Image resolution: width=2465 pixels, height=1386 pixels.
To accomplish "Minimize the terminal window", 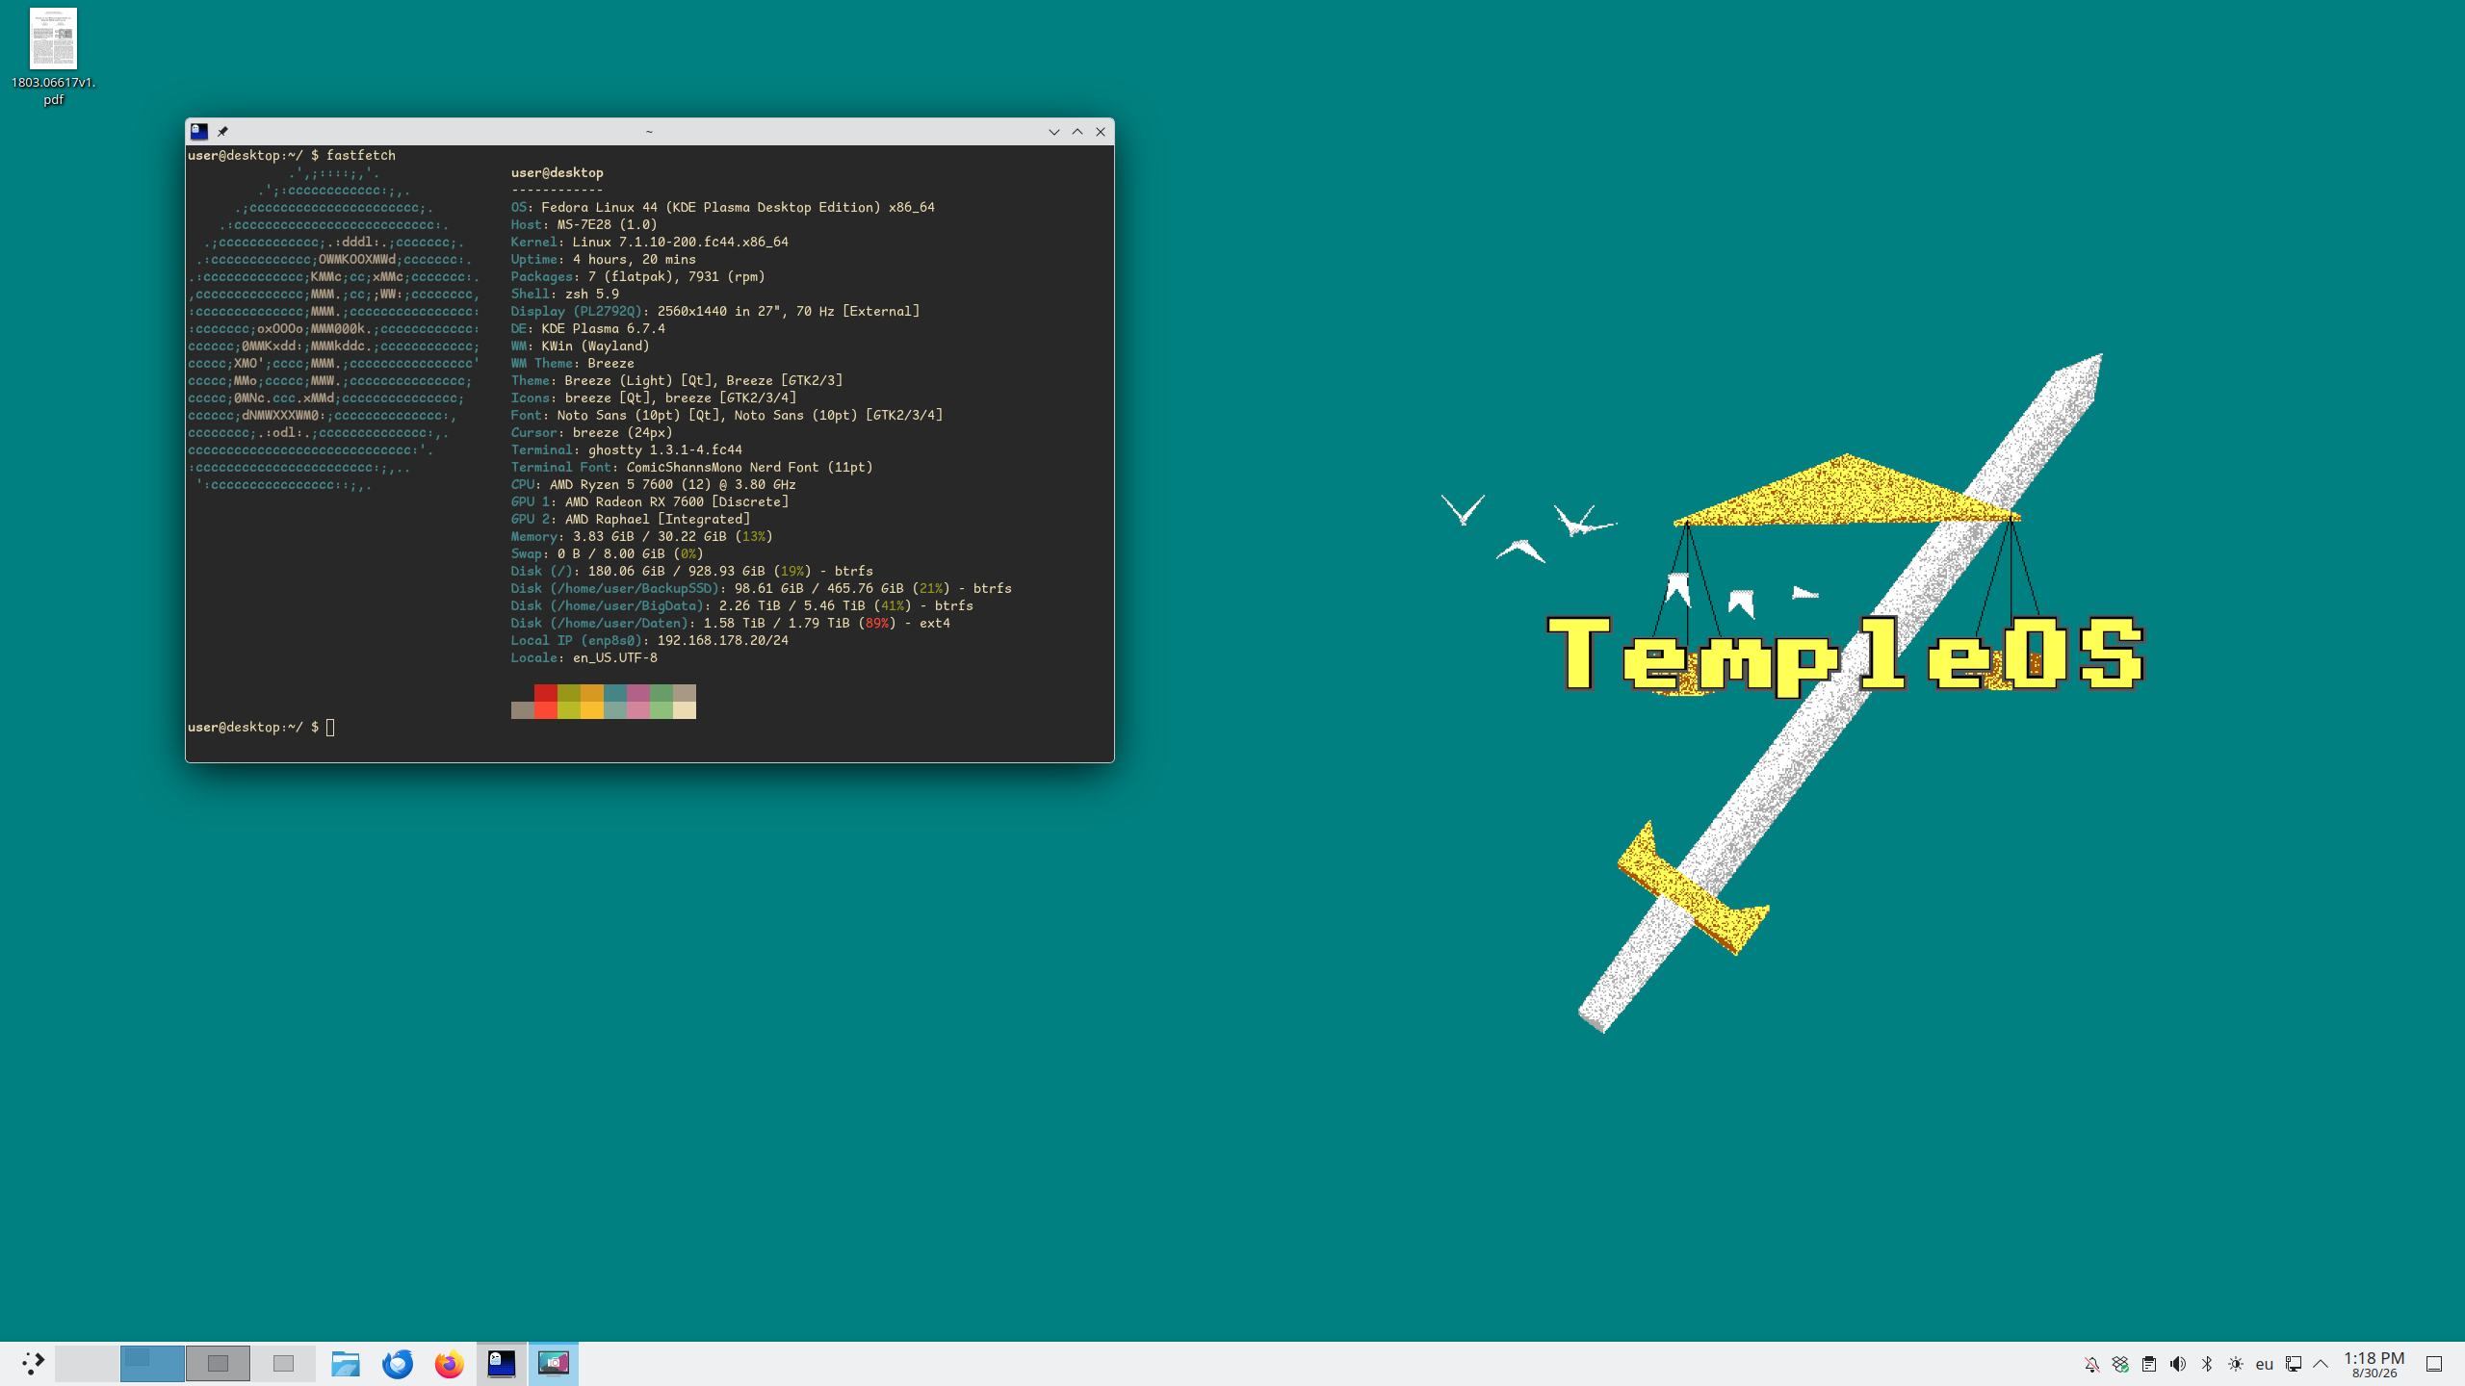I will pos(1053,132).
